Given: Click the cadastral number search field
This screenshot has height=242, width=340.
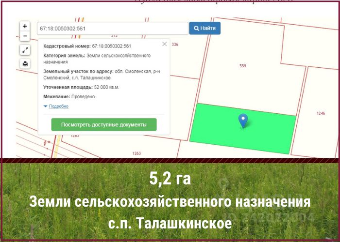Looking at the screenshot, I should 113,28.
